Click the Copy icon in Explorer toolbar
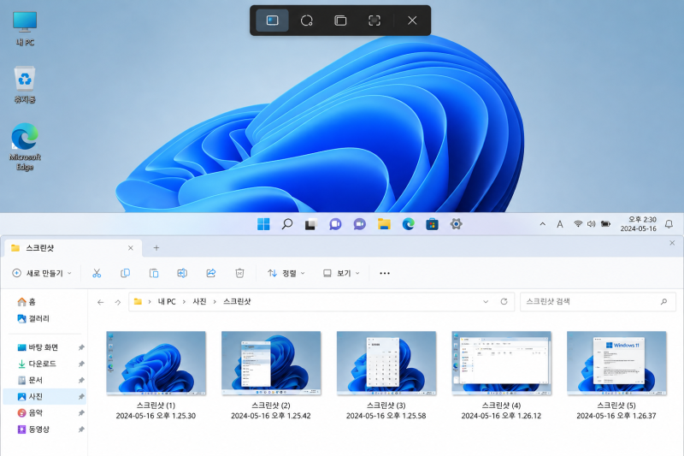684x456 pixels. (125, 273)
